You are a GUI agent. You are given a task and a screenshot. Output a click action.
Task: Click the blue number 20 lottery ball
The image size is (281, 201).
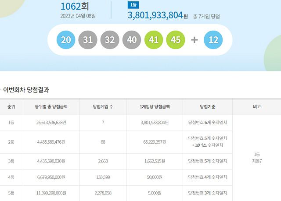[66, 40]
